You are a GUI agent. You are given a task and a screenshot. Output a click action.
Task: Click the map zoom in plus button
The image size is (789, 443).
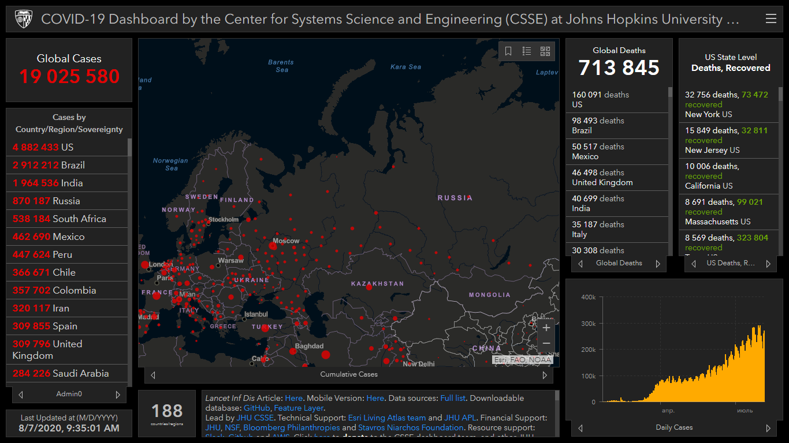[x=546, y=328]
